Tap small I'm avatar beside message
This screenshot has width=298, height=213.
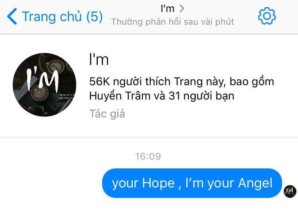290,191
